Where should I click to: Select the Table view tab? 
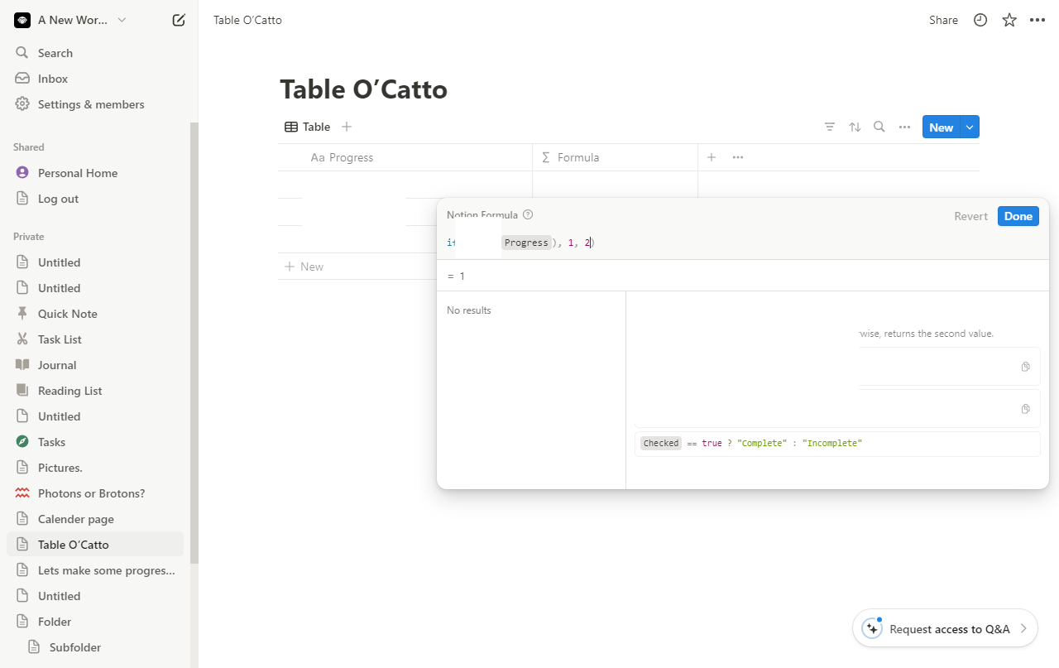(307, 127)
